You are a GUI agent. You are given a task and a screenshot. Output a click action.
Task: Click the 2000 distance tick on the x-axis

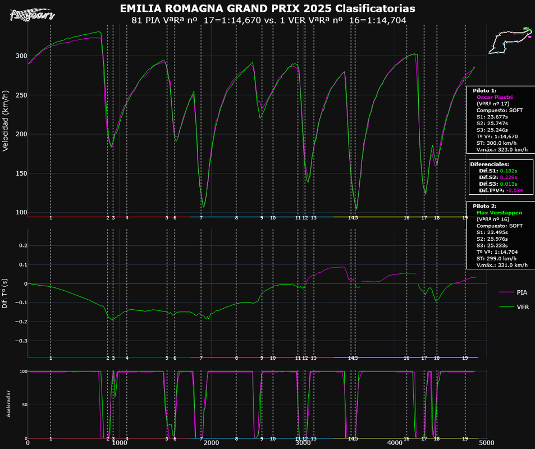coord(211,443)
